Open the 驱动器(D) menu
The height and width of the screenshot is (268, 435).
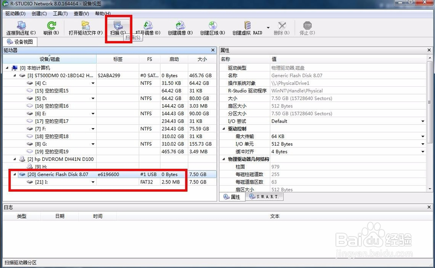tap(15, 14)
